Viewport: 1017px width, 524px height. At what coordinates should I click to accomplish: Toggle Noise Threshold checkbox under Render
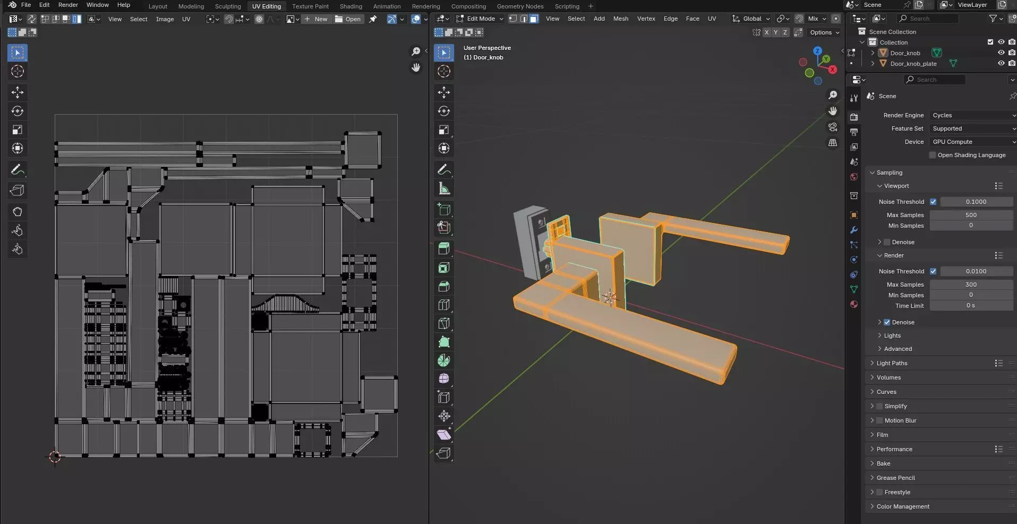[x=933, y=271]
